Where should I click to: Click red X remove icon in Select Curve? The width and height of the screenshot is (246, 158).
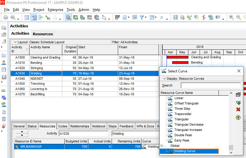pos(238,109)
